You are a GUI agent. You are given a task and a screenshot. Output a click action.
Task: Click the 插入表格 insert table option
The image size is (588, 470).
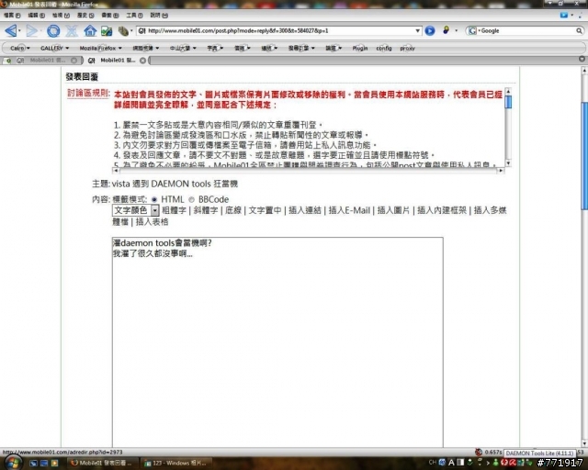click(152, 222)
